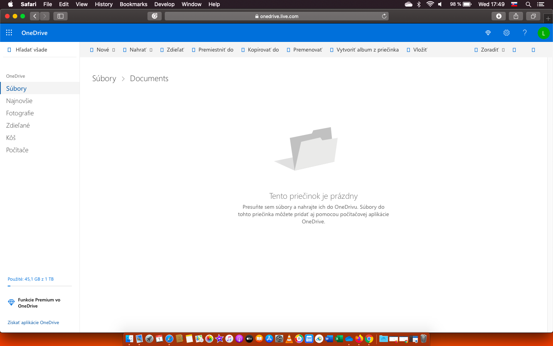Launch VLC from the Dock

pyautogui.click(x=289, y=339)
